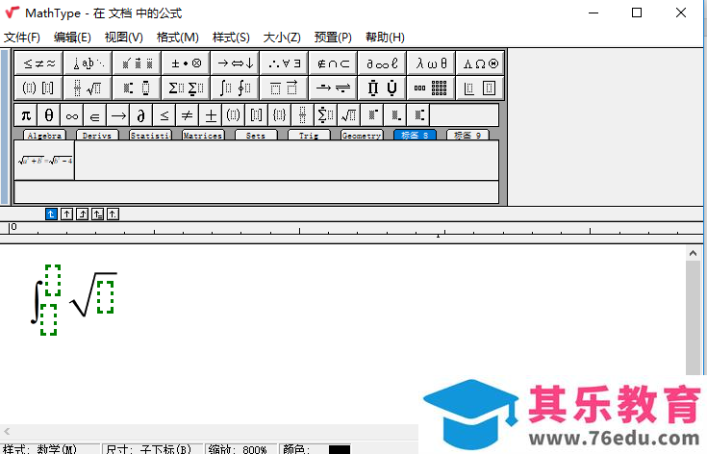Open the 文件(F) menu

pos(21,37)
